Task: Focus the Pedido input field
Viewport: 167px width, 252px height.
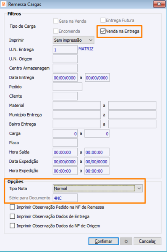Action: (x=68, y=87)
